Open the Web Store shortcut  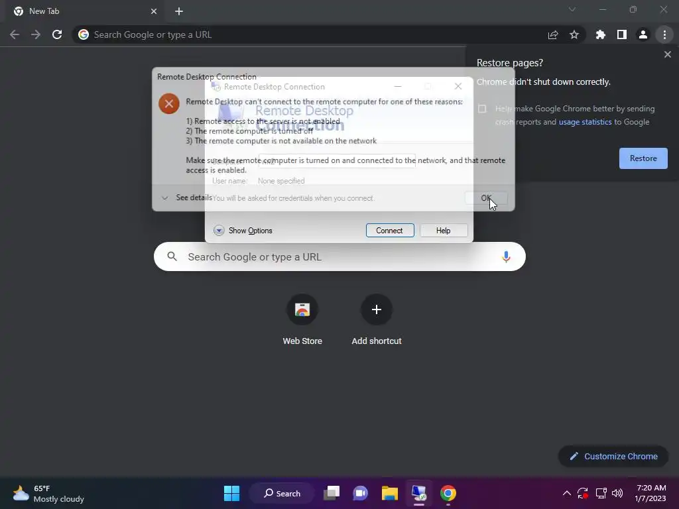[x=302, y=320]
